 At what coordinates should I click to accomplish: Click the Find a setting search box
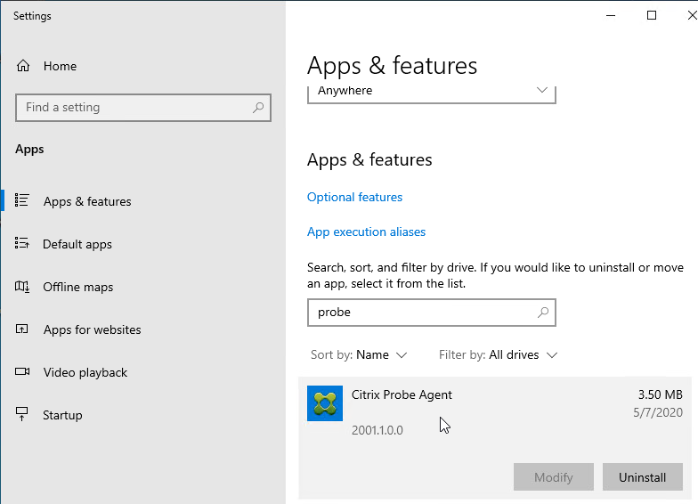[142, 107]
